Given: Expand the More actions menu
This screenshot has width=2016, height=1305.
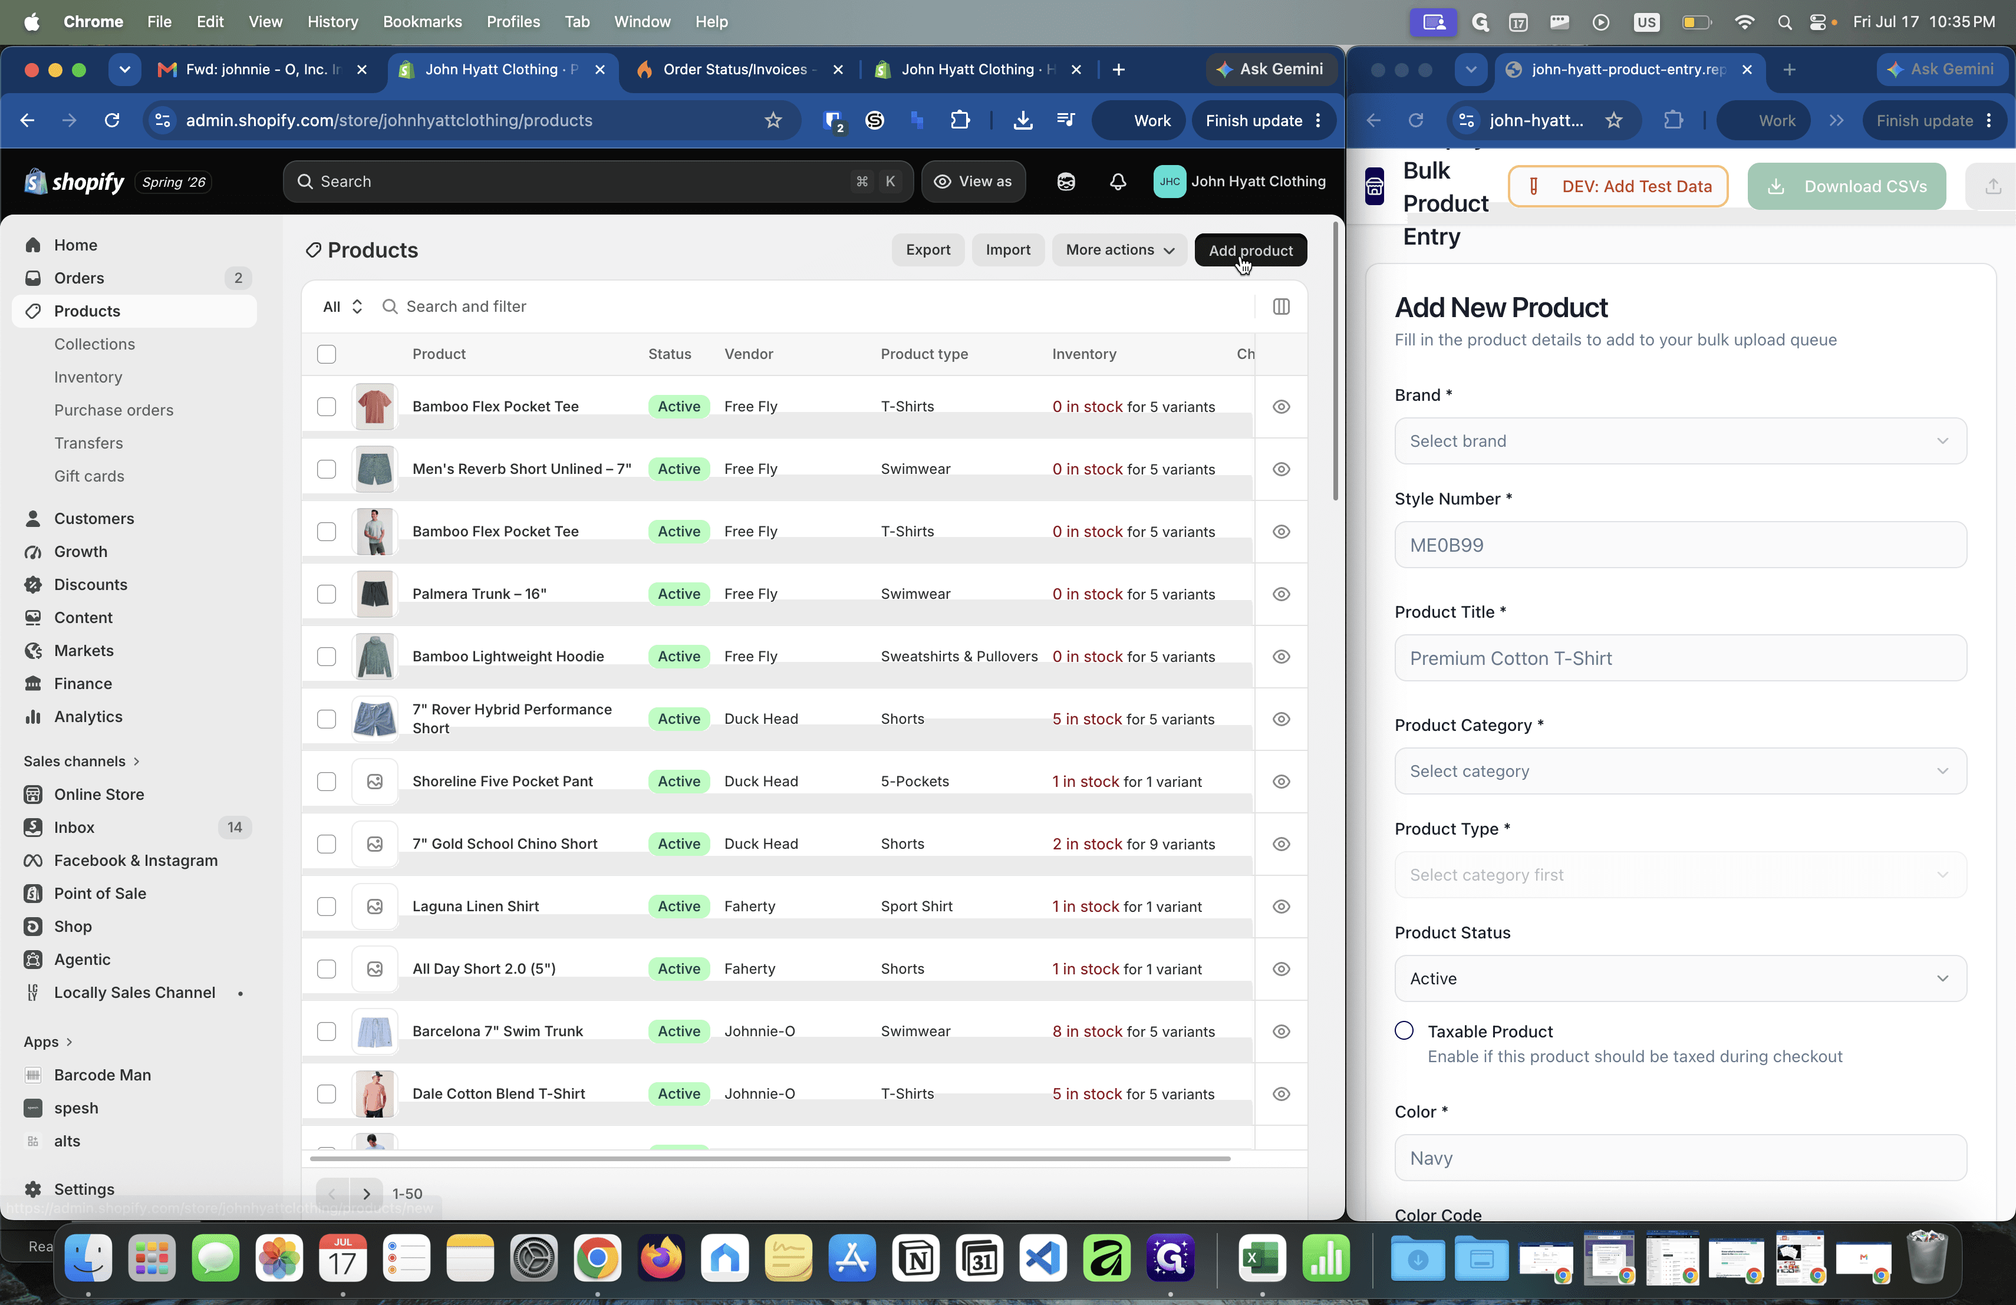Looking at the screenshot, I should coord(1119,250).
